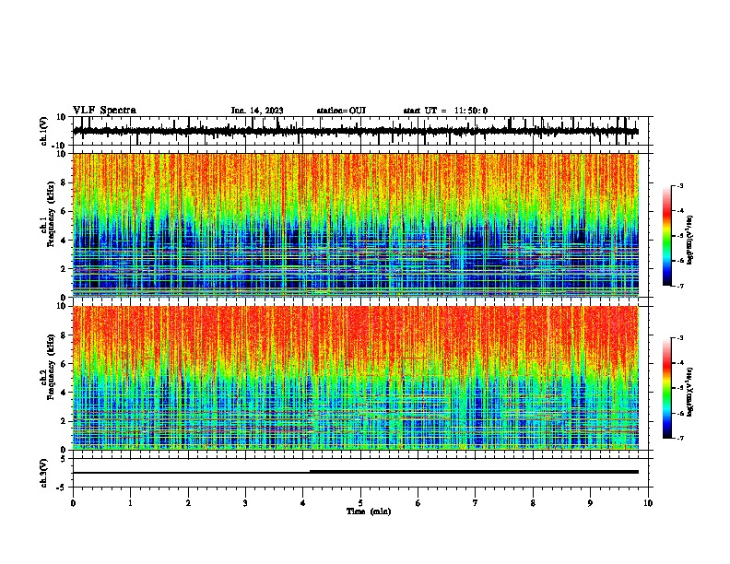Click the "VLF Spectra" plot title
The image size is (730, 564).
point(104,111)
